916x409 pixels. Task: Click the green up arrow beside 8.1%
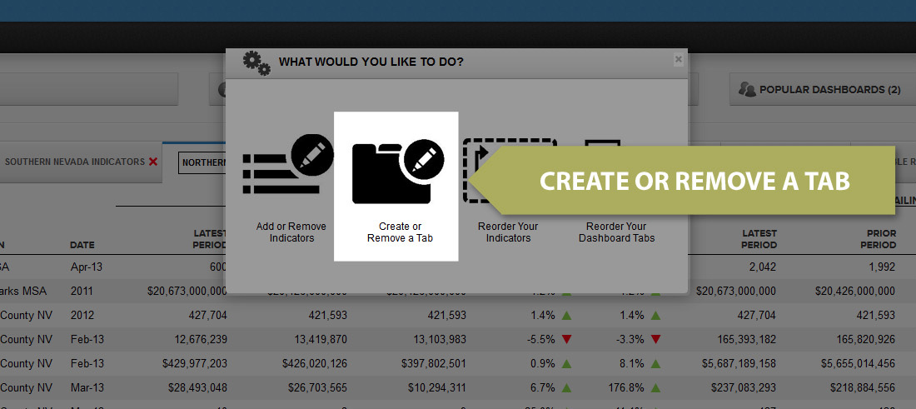[655, 363]
